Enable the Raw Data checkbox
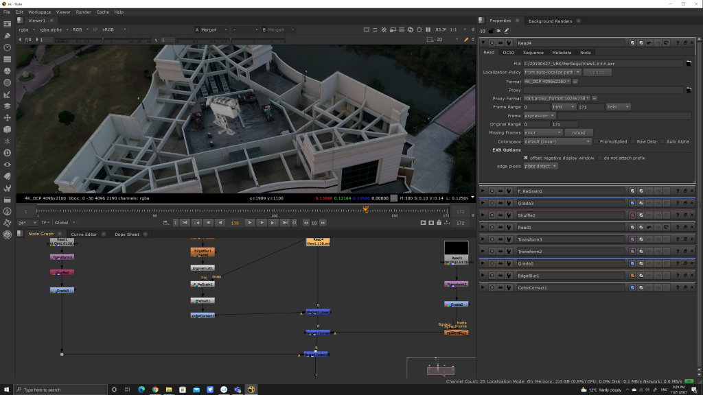Screen dimensions: 703x395 click(x=633, y=141)
